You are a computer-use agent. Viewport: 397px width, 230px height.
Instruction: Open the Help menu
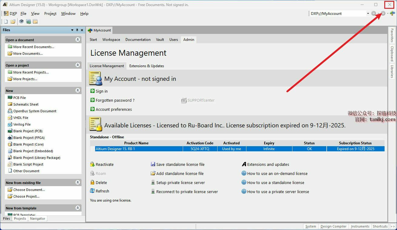pyautogui.click(x=84, y=13)
